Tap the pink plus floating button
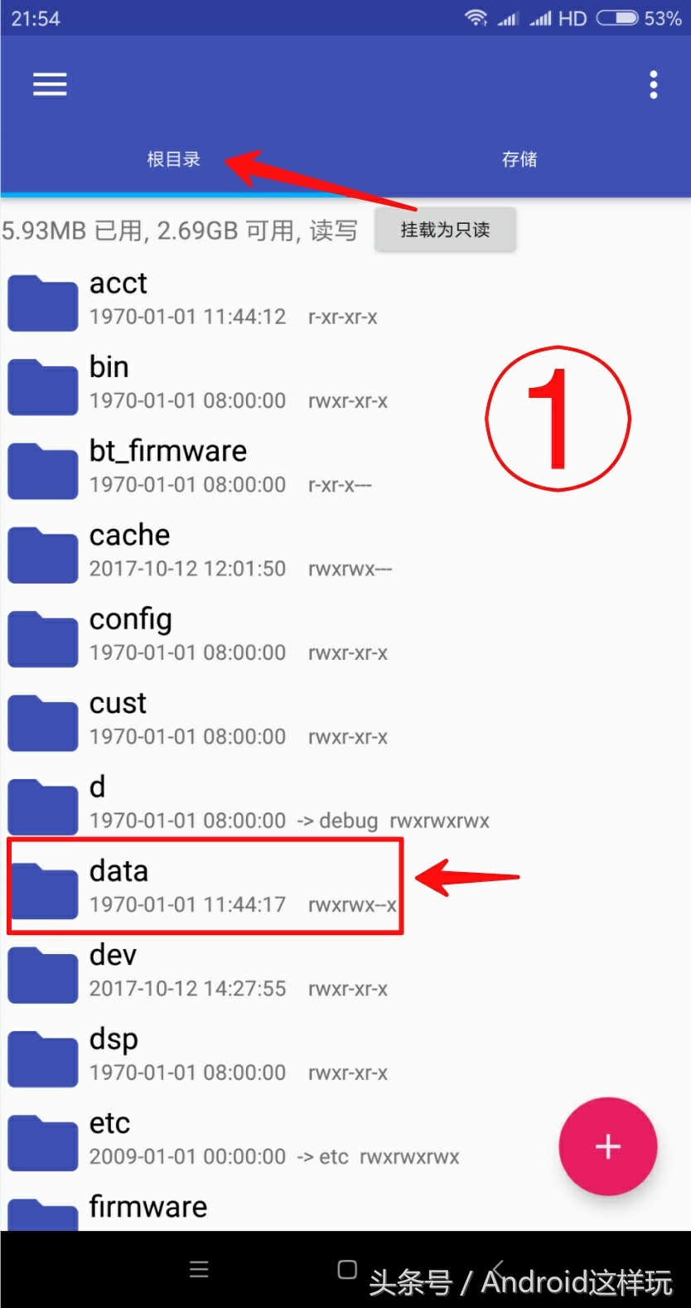The height and width of the screenshot is (1308, 691). click(x=607, y=1146)
